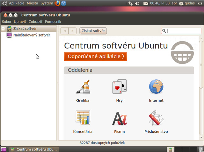
Task: Click the 32287 dostupných položiek status text
Action: [x=102, y=143]
